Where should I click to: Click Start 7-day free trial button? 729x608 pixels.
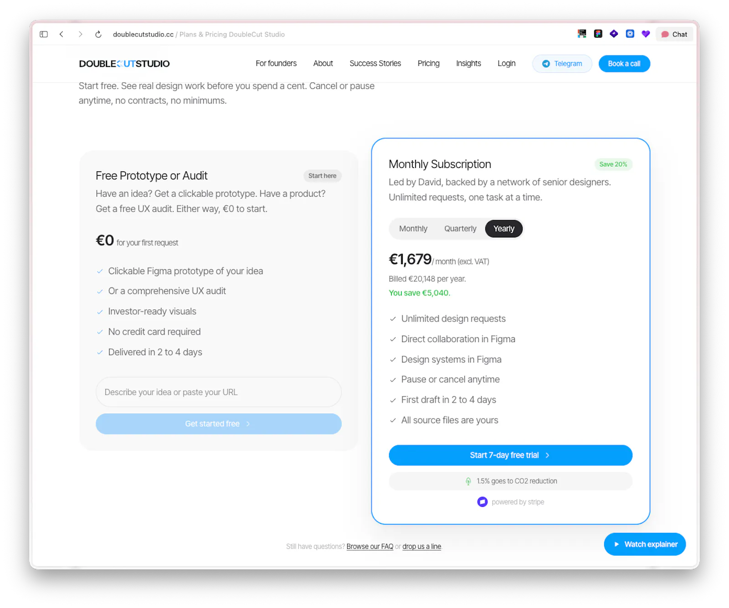(x=510, y=455)
